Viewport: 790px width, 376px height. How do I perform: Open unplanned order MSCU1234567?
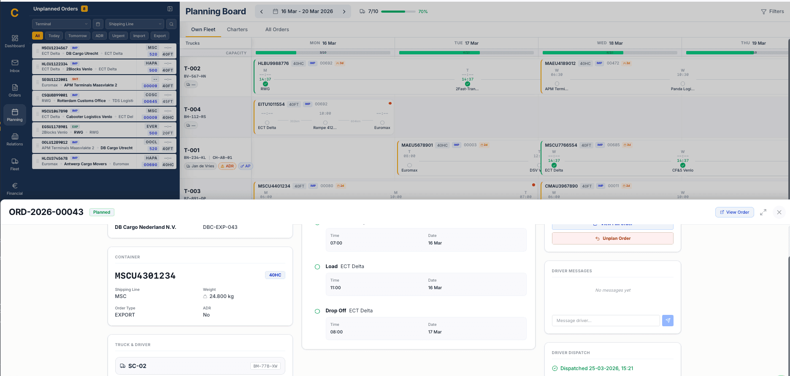click(x=104, y=51)
